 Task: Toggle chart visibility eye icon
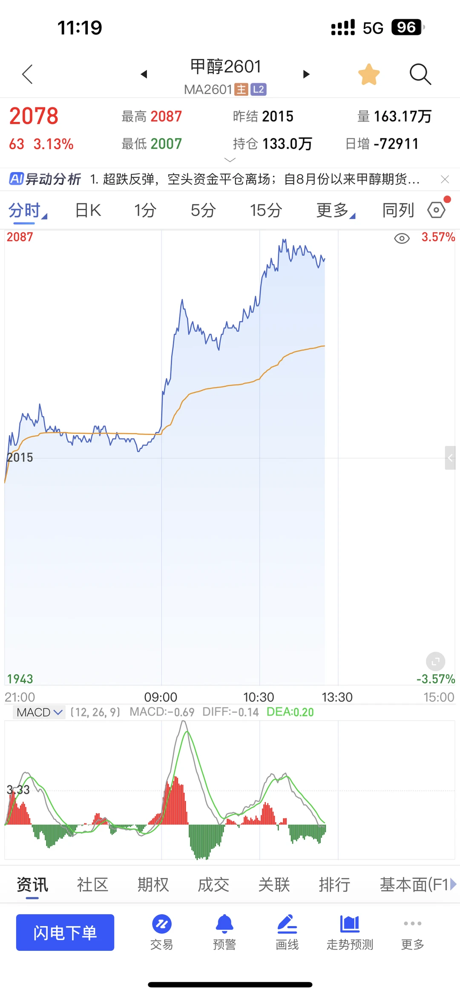(402, 238)
